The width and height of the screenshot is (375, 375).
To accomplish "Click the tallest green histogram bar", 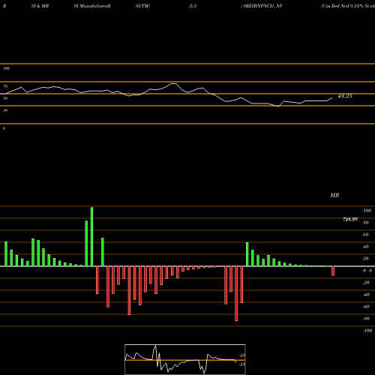I will pyautogui.click(x=91, y=236).
